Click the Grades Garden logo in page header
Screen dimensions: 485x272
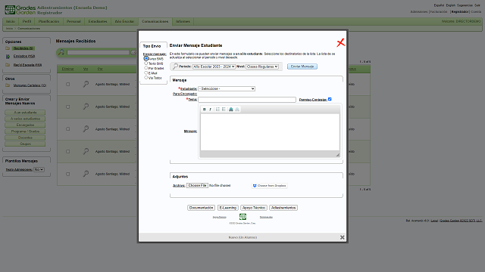(x=20, y=10)
